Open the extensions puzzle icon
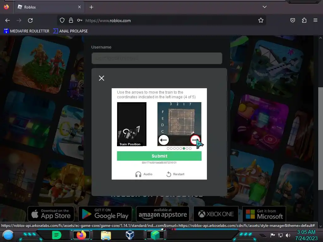Image resolution: width=323 pixels, height=242 pixels. [x=304, y=20]
